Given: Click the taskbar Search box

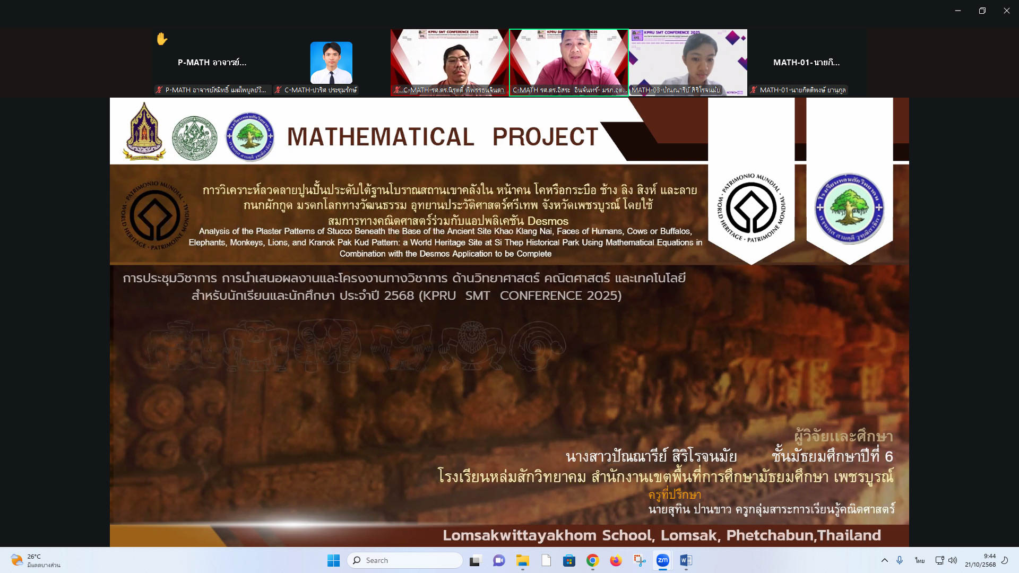Looking at the screenshot, I should 405,560.
